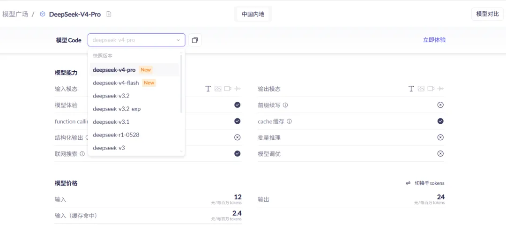The height and width of the screenshot is (234, 506).
Task: Choose deepseek-v3.2-exp in the dropdown
Action: point(134,109)
